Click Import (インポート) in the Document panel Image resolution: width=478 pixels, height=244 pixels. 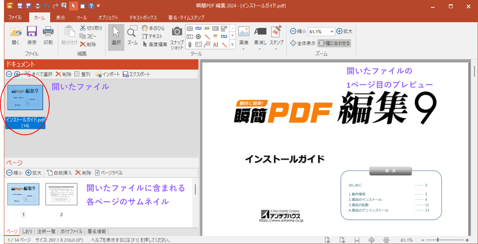point(108,74)
